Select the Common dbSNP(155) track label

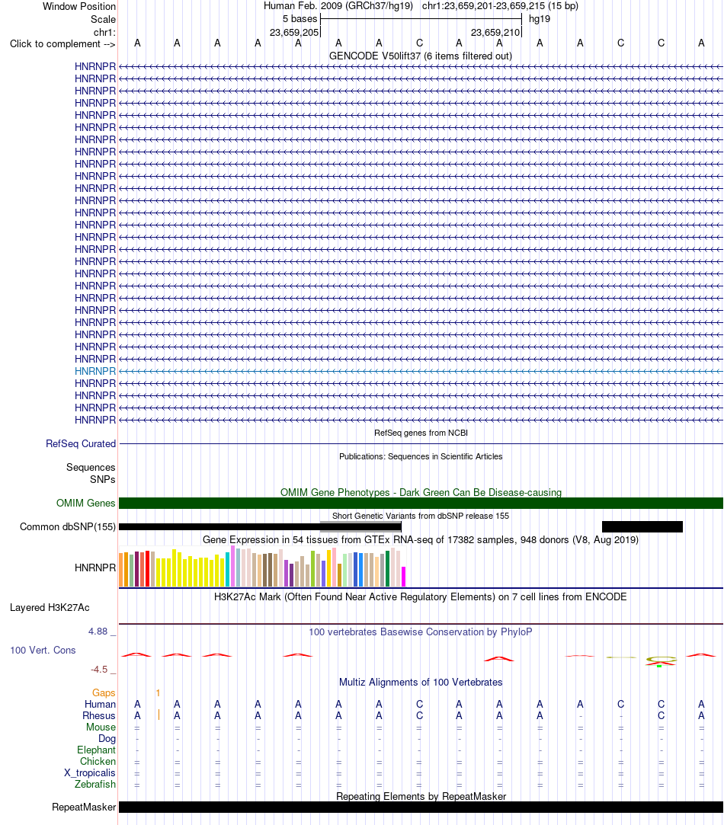pyautogui.click(x=67, y=526)
